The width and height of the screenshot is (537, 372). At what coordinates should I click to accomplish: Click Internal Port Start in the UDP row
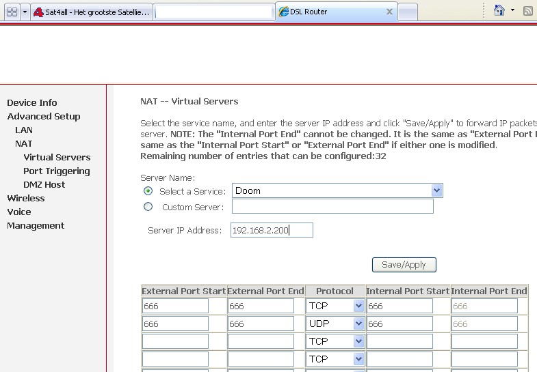[x=400, y=324]
